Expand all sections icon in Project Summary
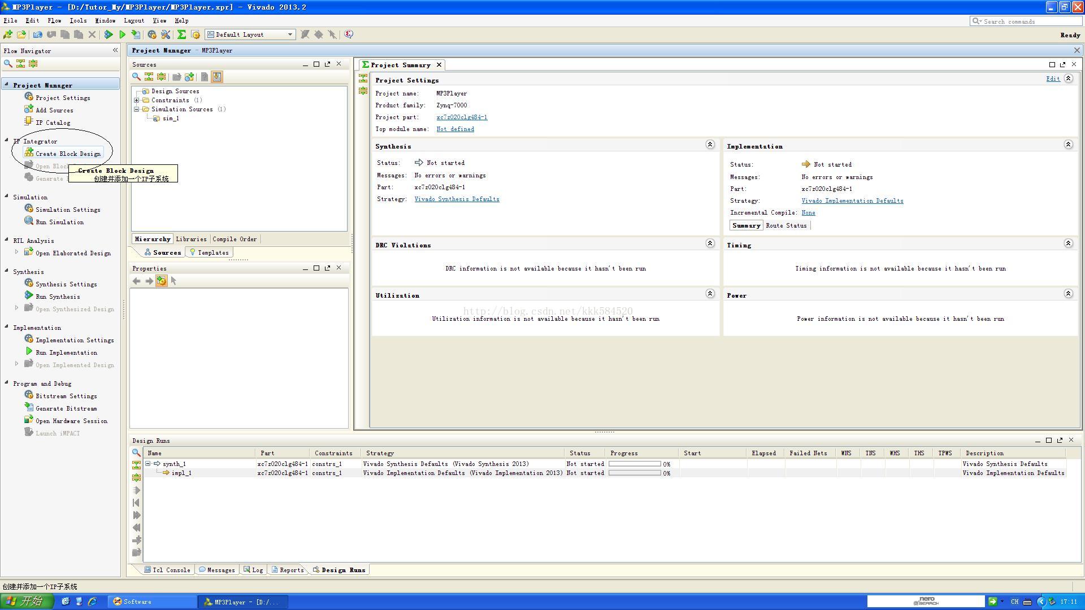1085x610 pixels. point(363,91)
